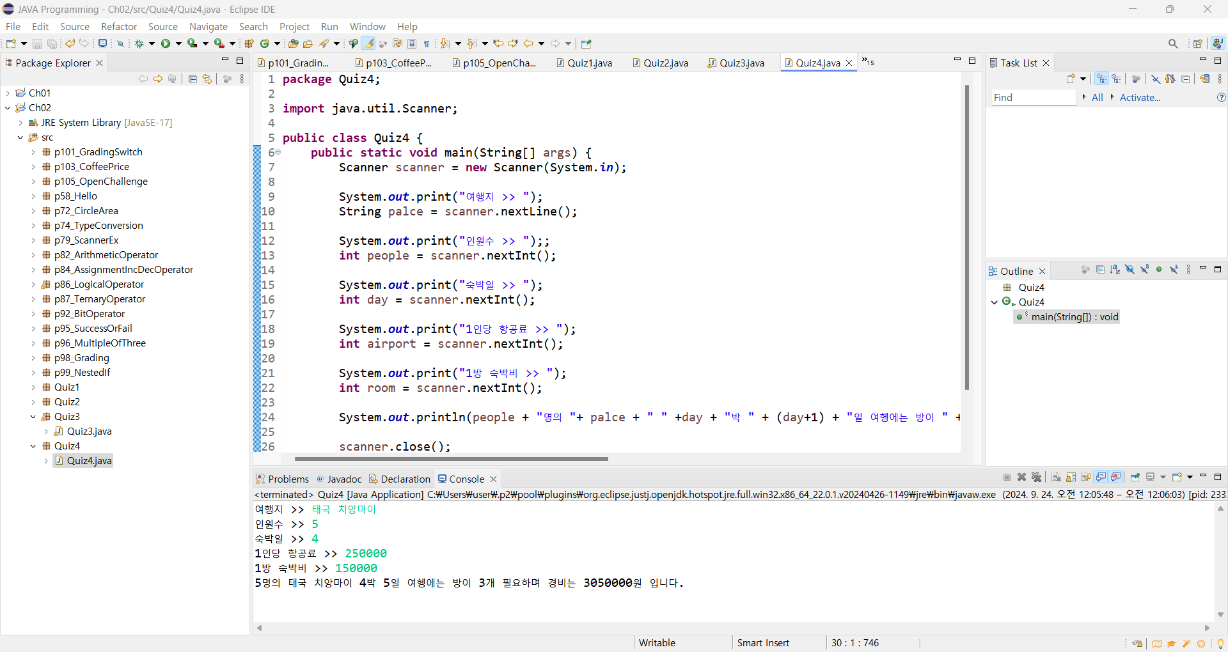Screen dimensions: 1228x652
Task: Click the Skip All Breakpoints toolbar icon
Action: click(x=120, y=43)
